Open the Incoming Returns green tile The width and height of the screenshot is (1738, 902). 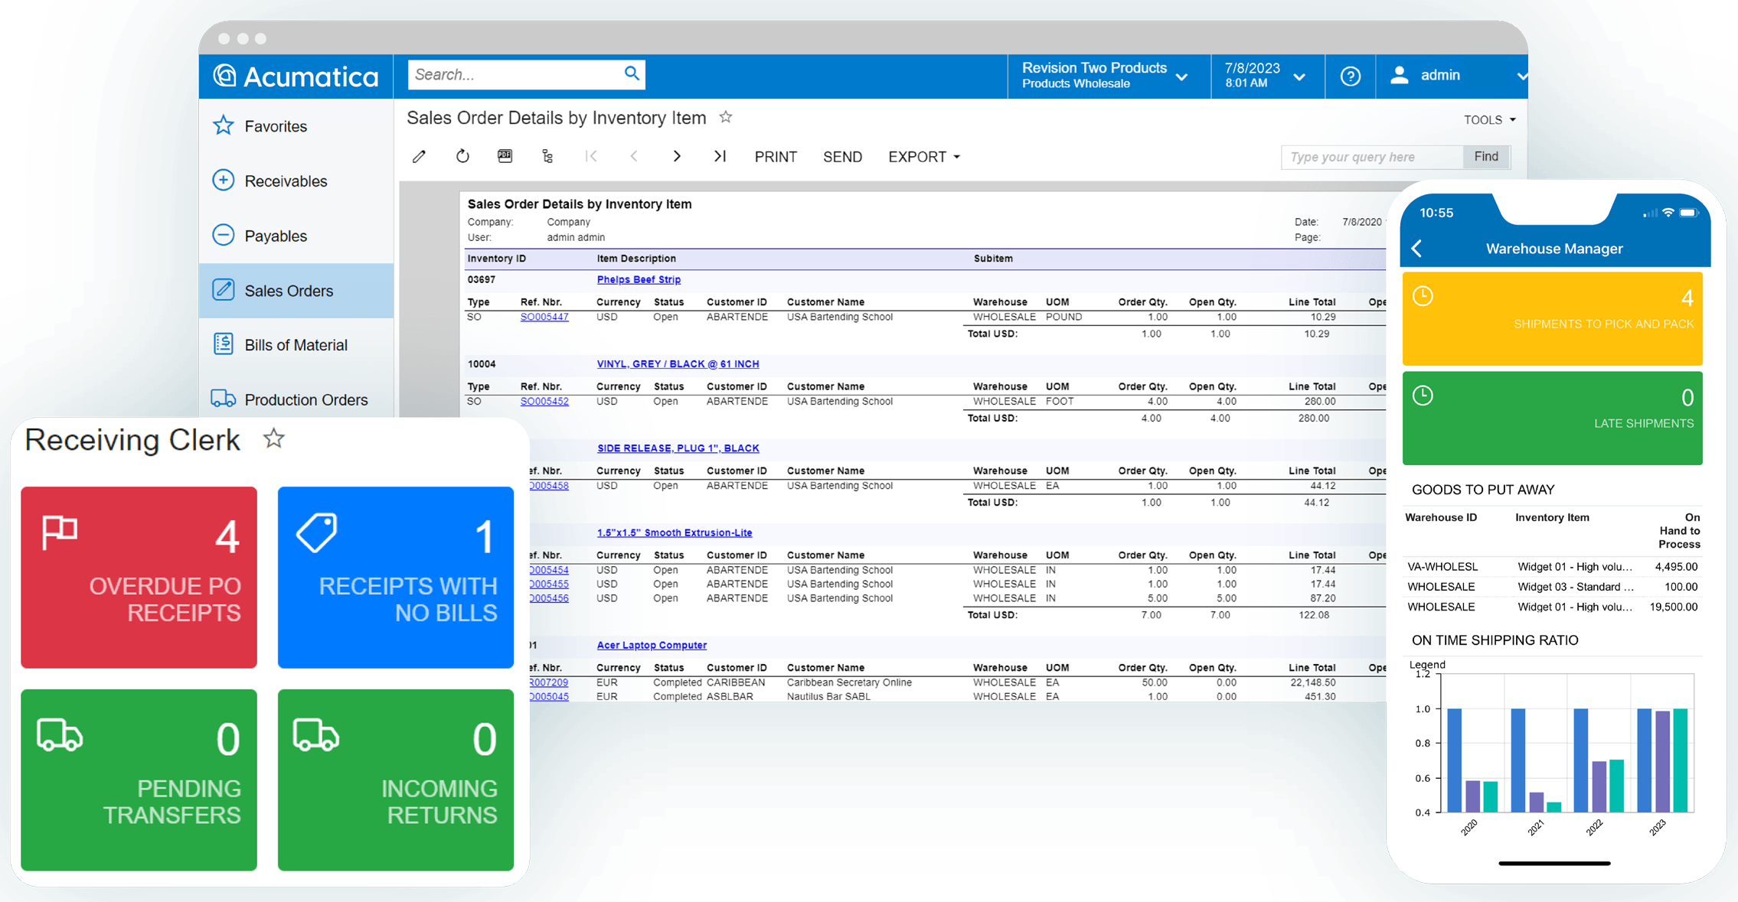[395, 780]
